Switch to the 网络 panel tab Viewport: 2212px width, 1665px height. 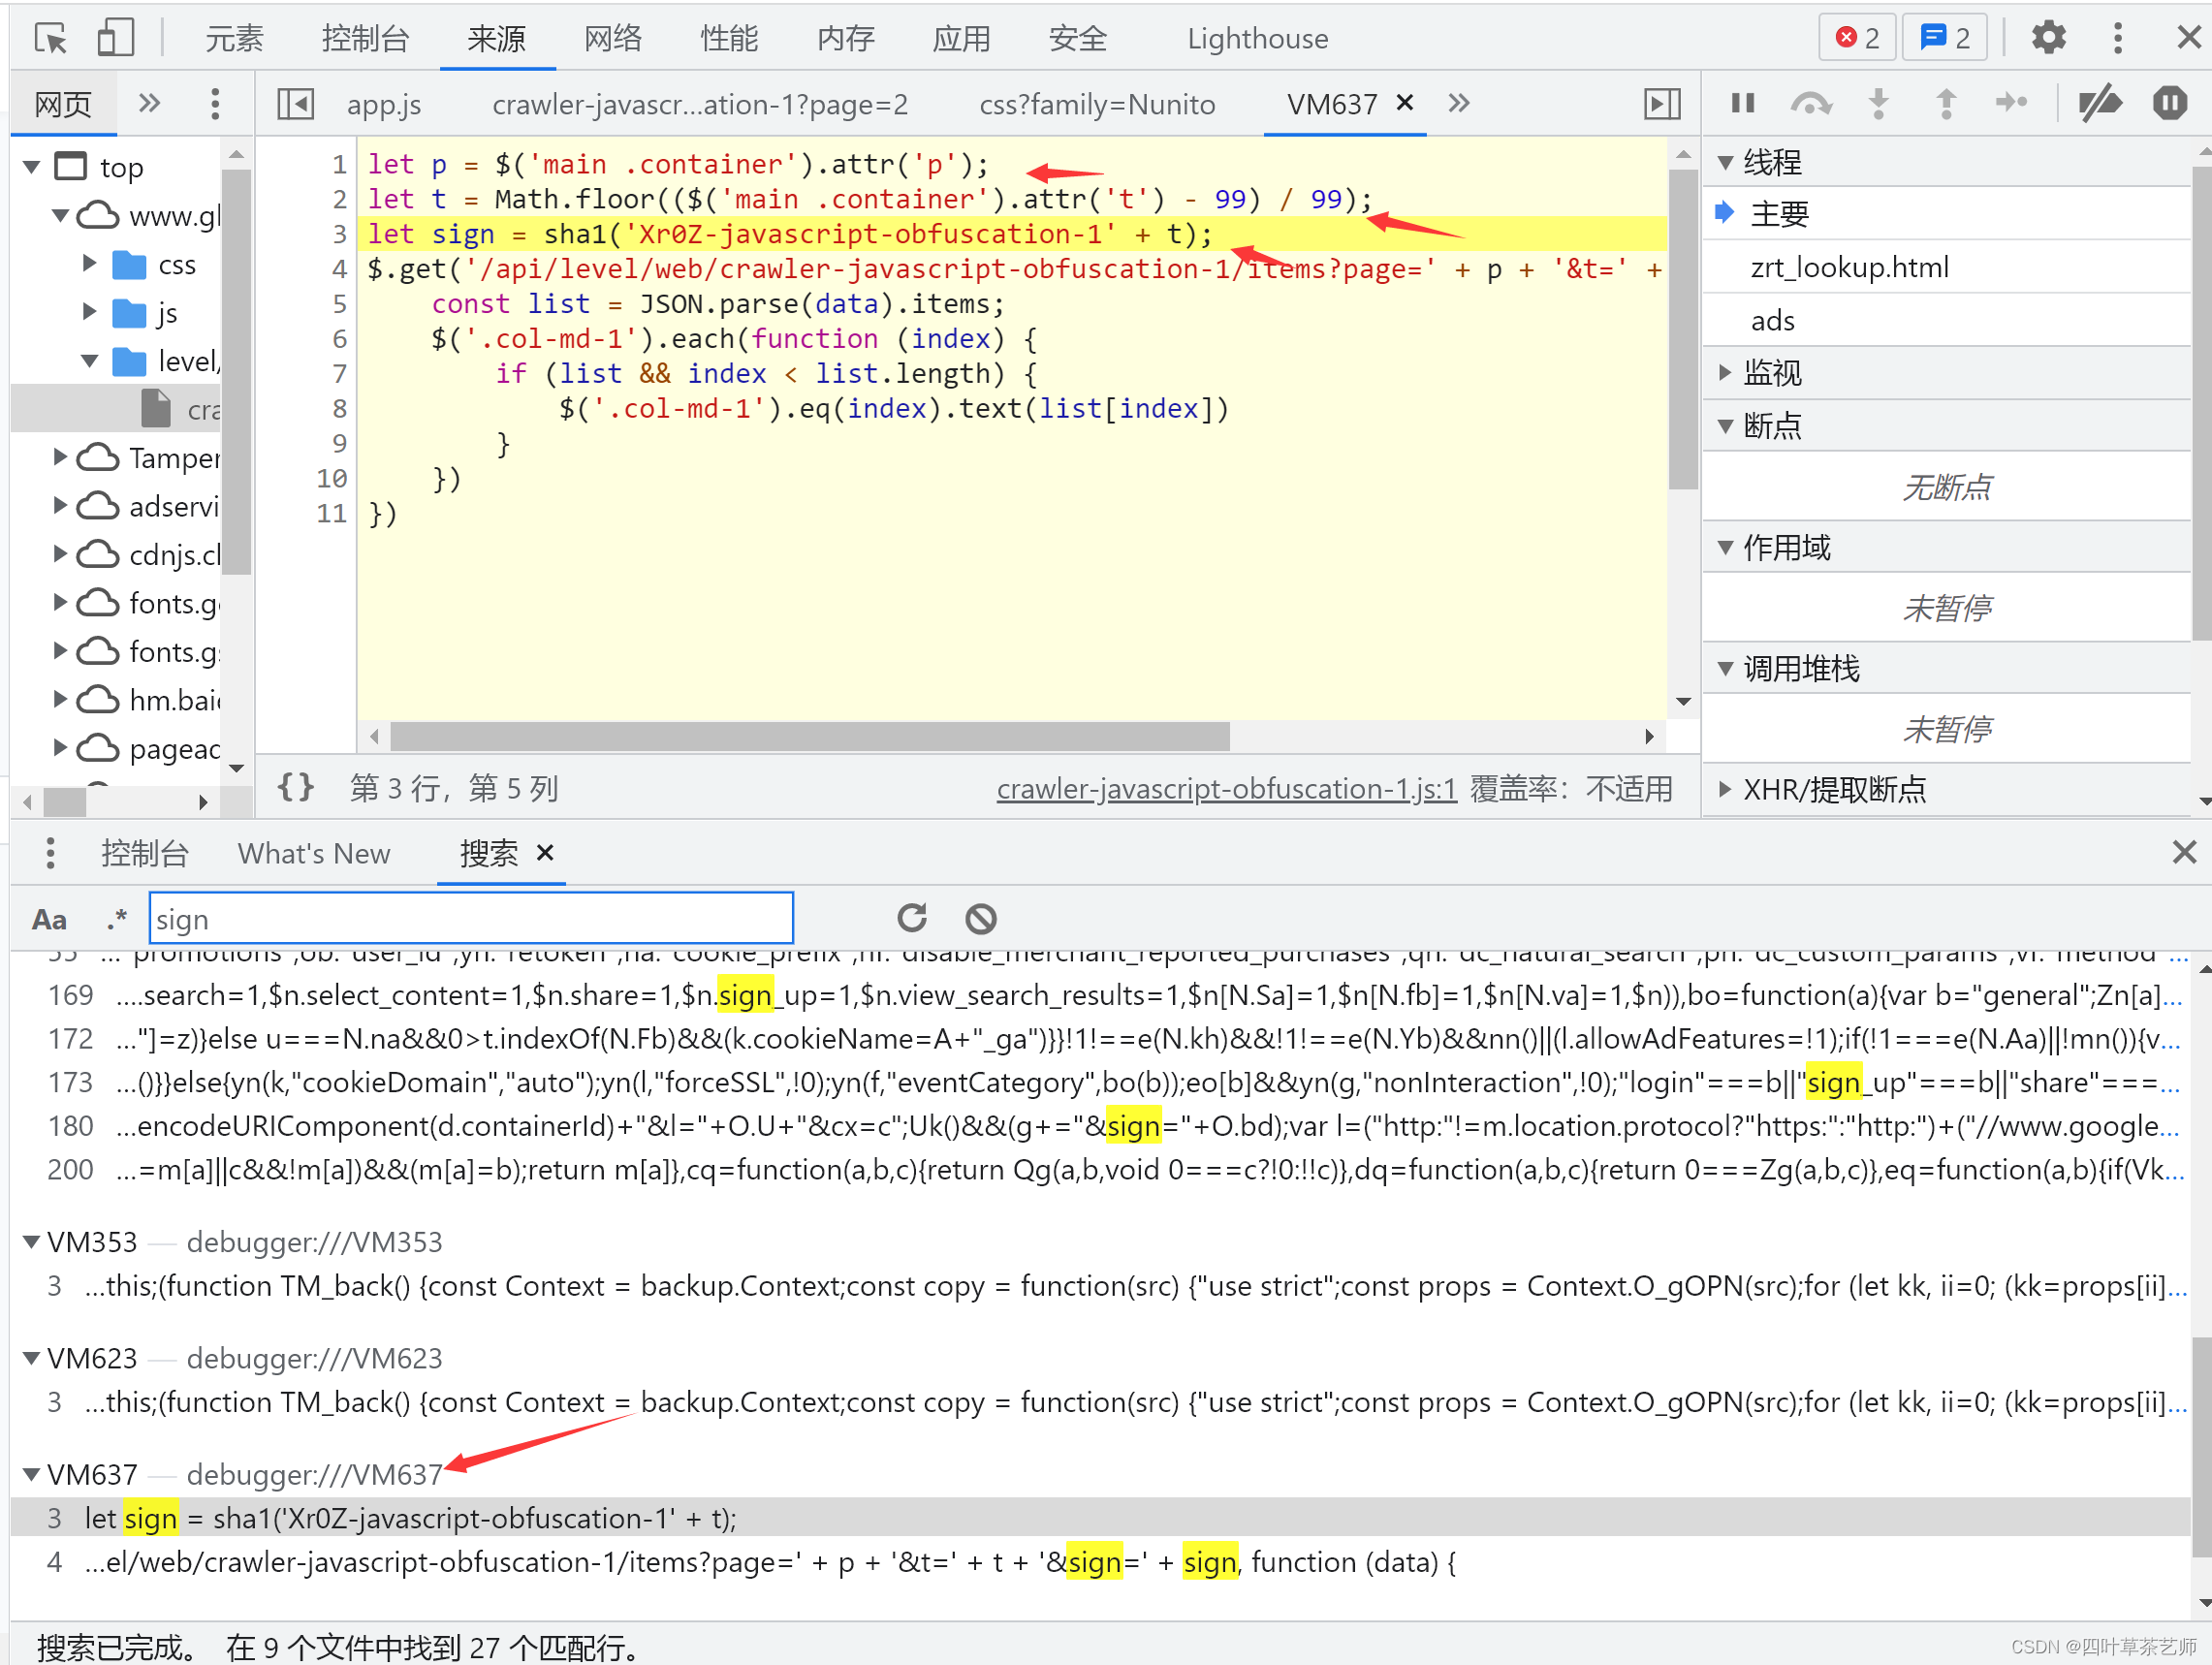click(x=612, y=38)
